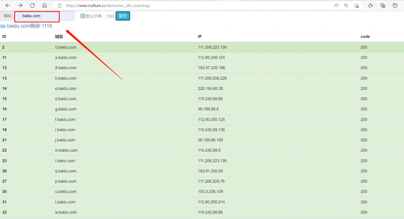The image size is (404, 219).
Task: Click code 200 in the t.baidu.com row
Action: tap(364, 202)
